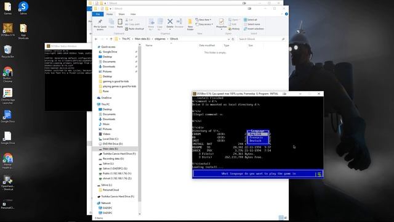Open the File ribbon tab
Image resolution: width=394 pixels, height=222 pixels.
click(x=98, y=14)
